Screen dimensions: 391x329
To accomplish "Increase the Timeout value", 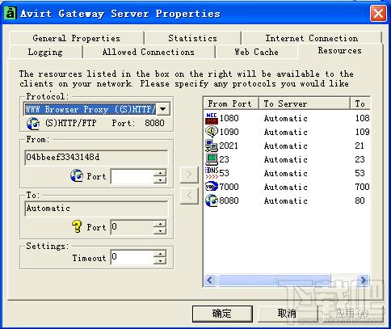I will coord(160,254).
